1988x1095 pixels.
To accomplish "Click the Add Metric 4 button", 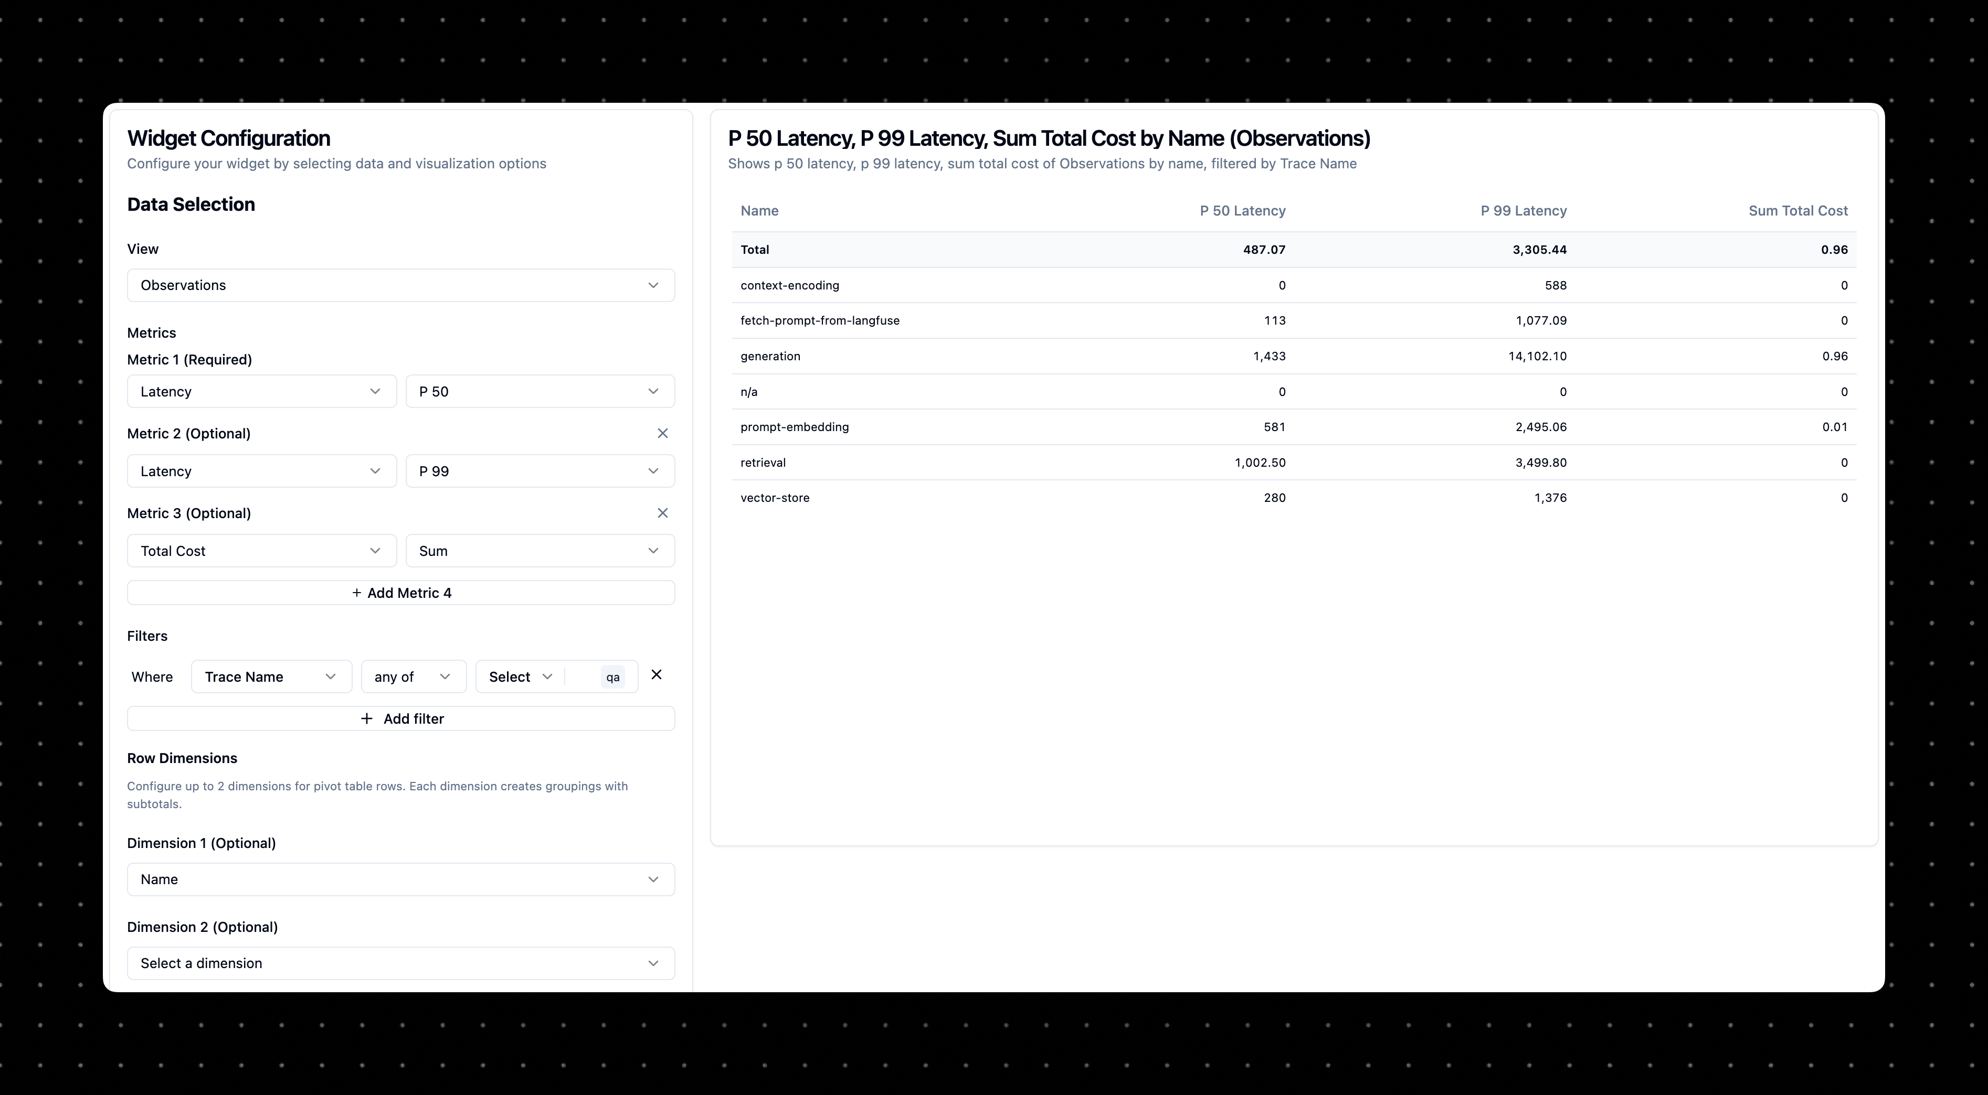I will click(x=400, y=592).
